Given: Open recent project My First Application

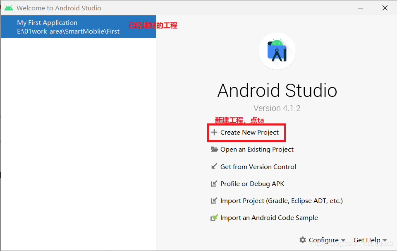Looking at the screenshot, I should 78,27.
